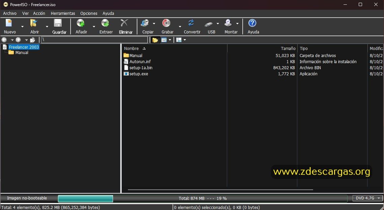This screenshot has height=210, width=384.
Task: Click the Convertir toolbar icon
Action: click(x=191, y=23)
